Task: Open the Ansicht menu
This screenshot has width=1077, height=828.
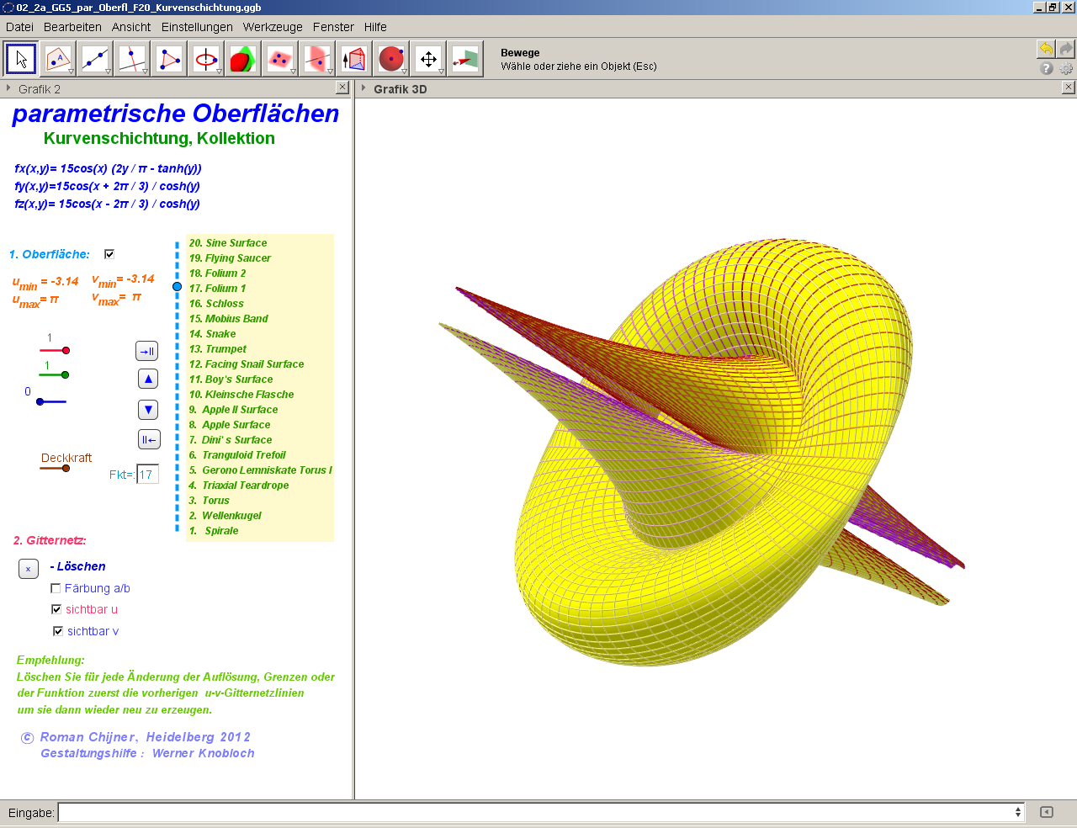Action: click(x=131, y=27)
